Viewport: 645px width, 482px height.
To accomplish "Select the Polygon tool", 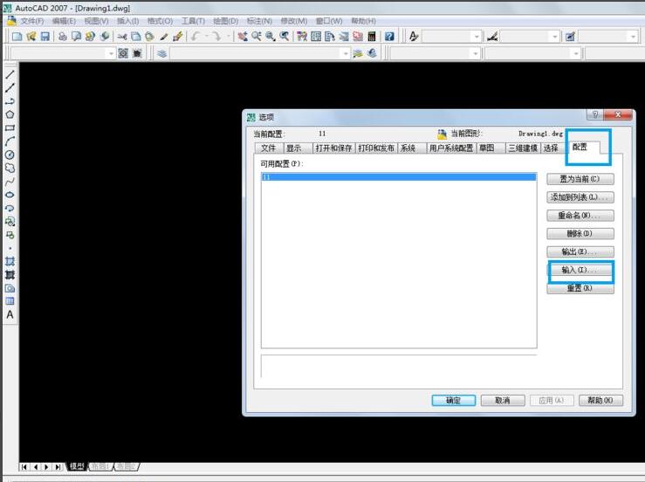I will coord(10,114).
